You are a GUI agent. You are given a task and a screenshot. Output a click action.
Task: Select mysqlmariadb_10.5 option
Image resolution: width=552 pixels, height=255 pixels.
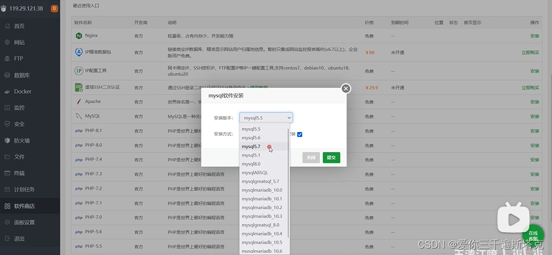pos(264,243)
